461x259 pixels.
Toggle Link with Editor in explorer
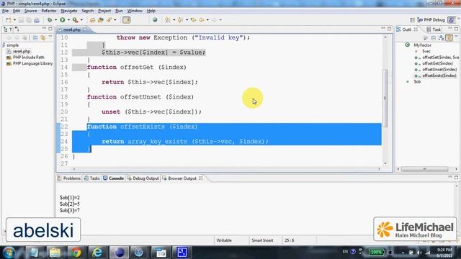43,38
